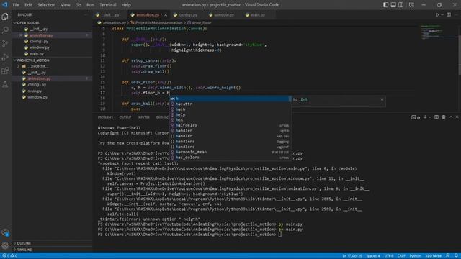Select 'hasattr' in the suggestion list
The height and width of the screenshot is (259, 461).
coord(230,104)
